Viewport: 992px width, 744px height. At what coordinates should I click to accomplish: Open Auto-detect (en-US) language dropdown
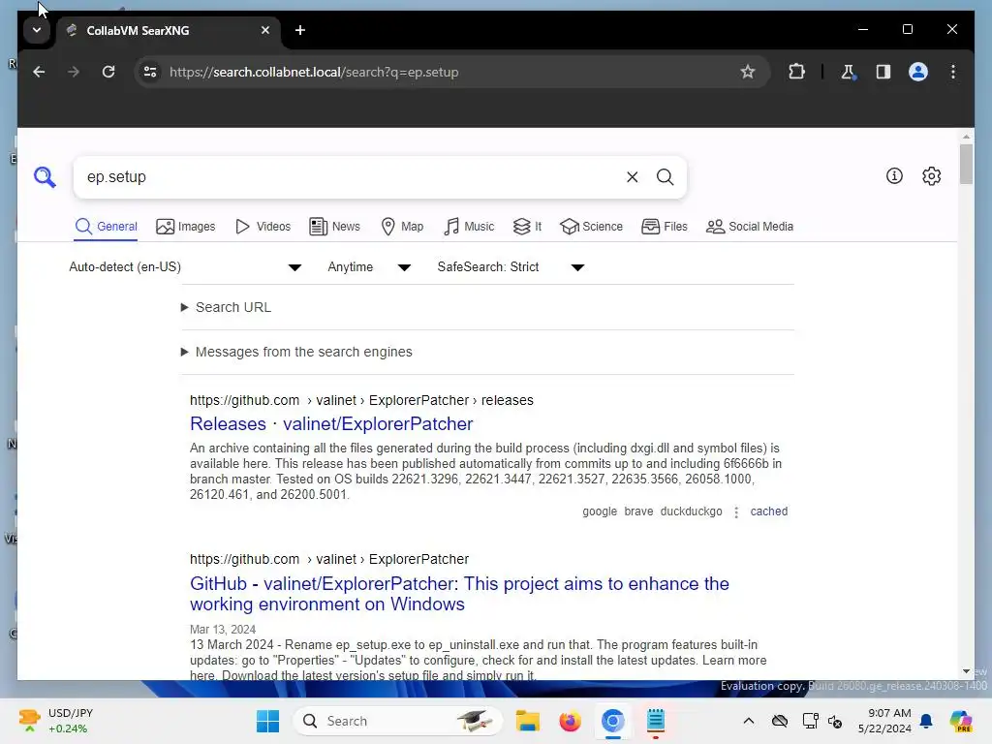pos(185,267)
